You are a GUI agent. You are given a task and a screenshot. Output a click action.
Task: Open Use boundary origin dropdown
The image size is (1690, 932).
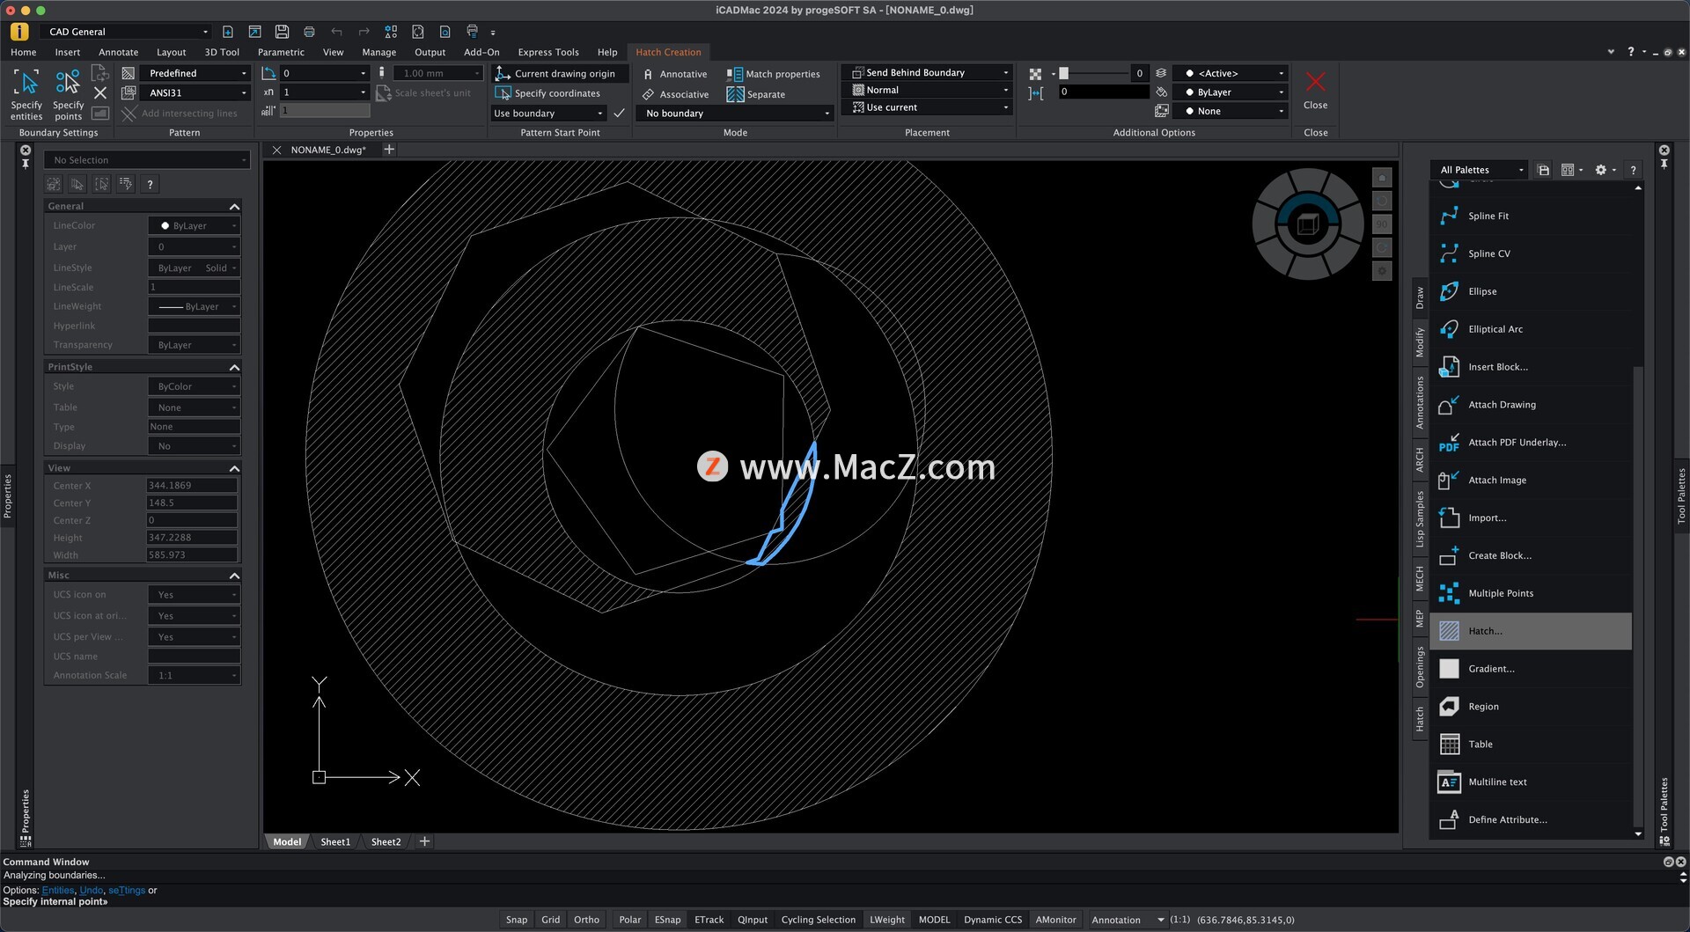[x=548, y=114]
